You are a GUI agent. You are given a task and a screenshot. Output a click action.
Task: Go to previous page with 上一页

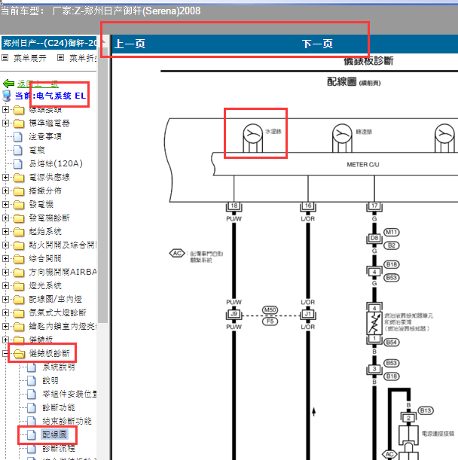(130, 44)
